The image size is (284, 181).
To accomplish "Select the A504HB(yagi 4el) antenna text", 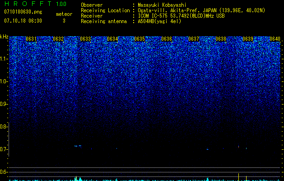I will coord(159,21).
